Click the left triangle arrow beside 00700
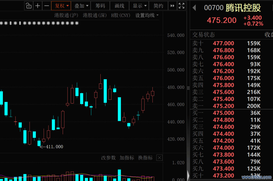 tap(194, 8)
